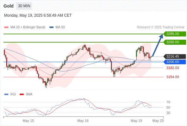This screenshot has width=187, height=126.
Task: Toggle the MA 20 + Bollinger Bands legend label
Action: click(28, 27)
